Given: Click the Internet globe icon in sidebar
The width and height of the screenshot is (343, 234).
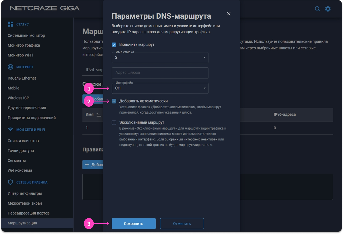Looking at the screenshot, I should 10,67.
